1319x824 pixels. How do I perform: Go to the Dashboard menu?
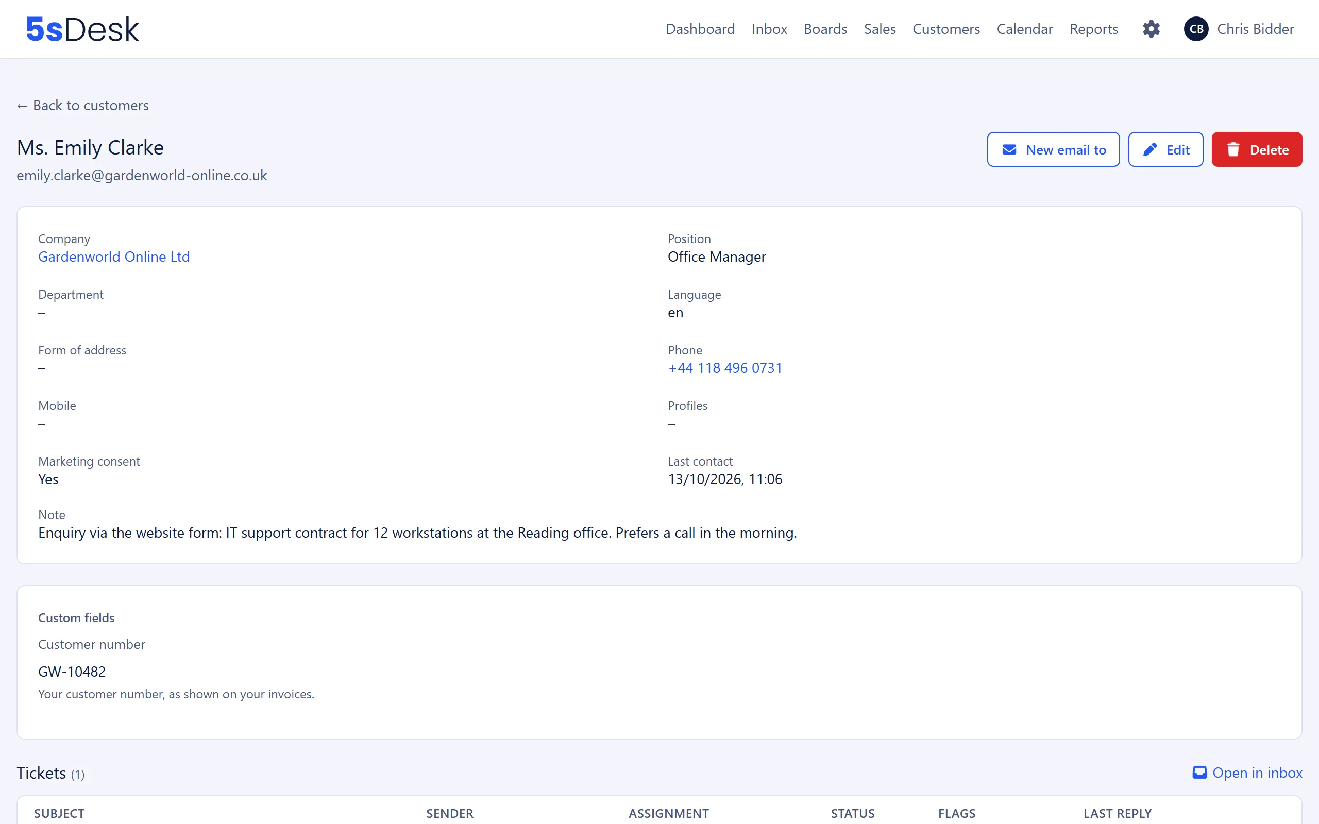[x=700, y=29]
